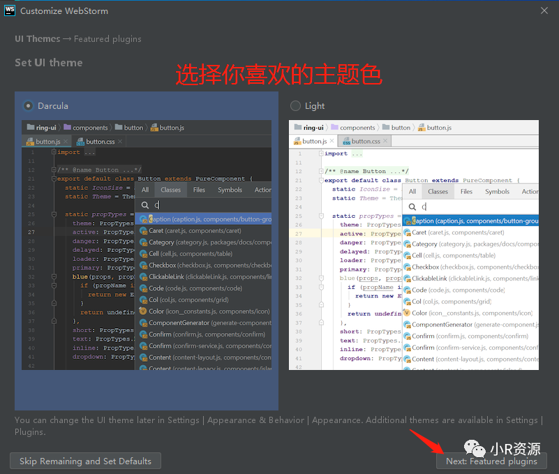
Task: Expand folded import line in Darcula preview
Action: (x=54, y=152)
